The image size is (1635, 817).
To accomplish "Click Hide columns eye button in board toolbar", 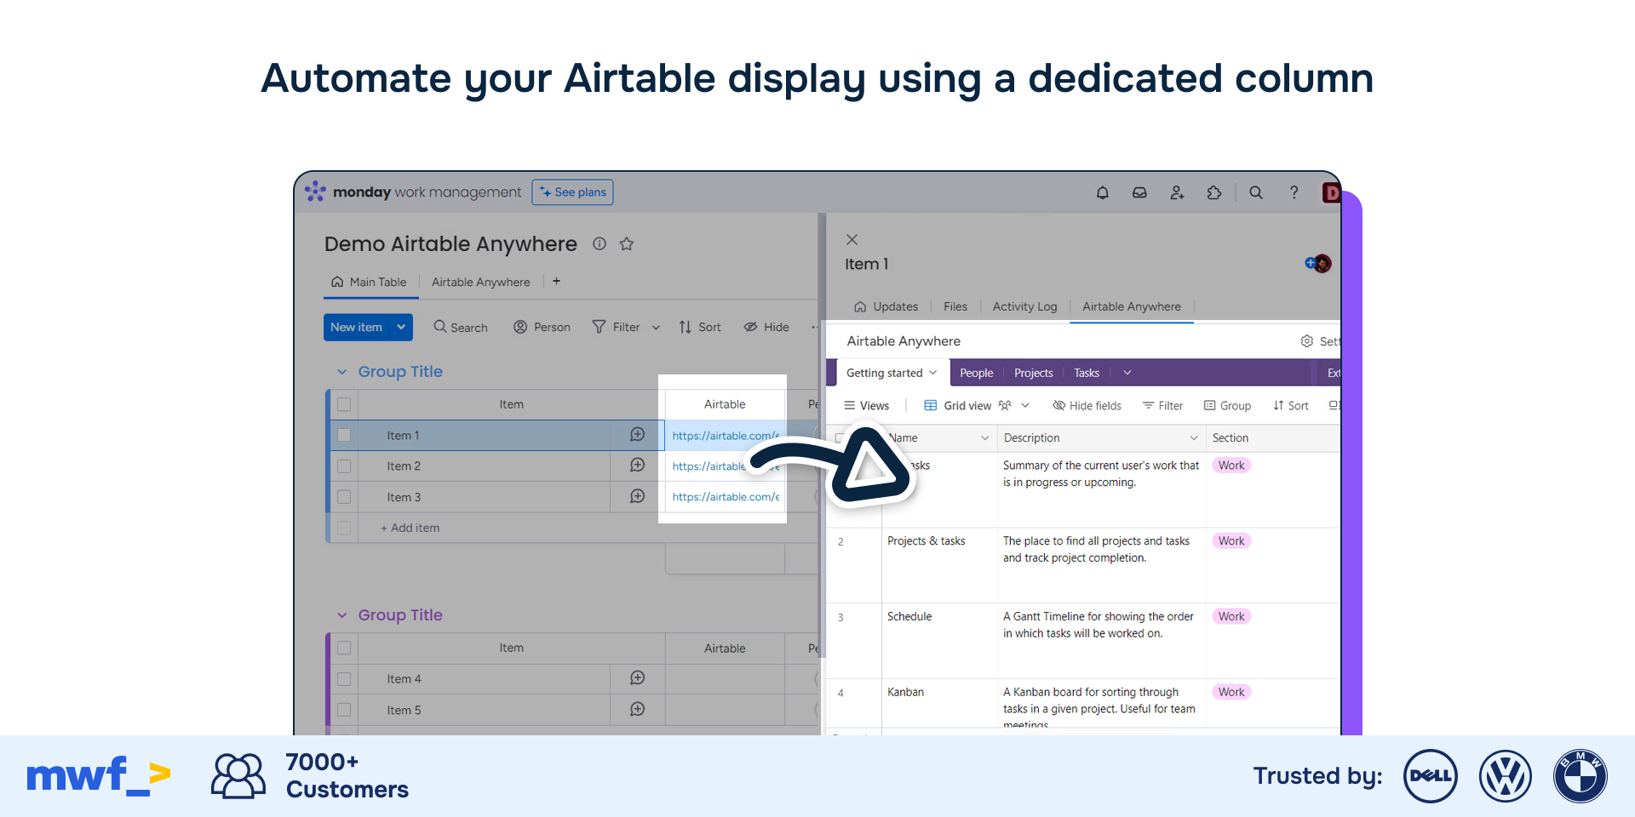I will pyautogui.click(x=766, y=327).
